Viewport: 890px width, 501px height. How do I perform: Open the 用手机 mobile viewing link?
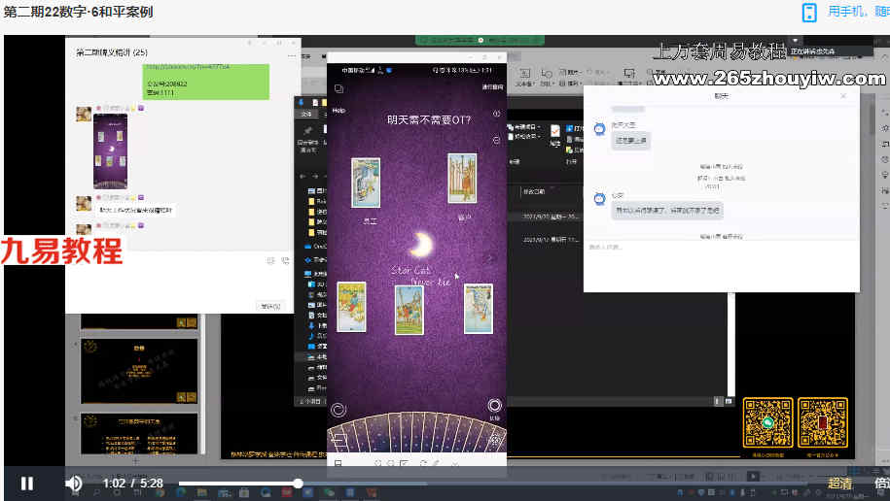point(858,12)
